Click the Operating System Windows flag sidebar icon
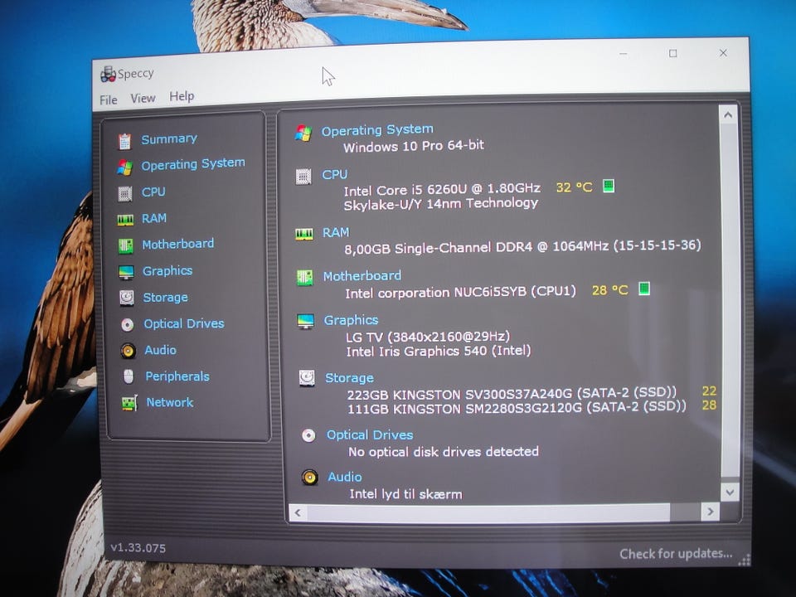796x597 pixels. [124, 167]
